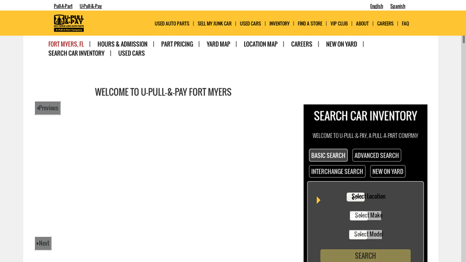Open the Part Pricing page
466x262 pixels.
(177, 44)
